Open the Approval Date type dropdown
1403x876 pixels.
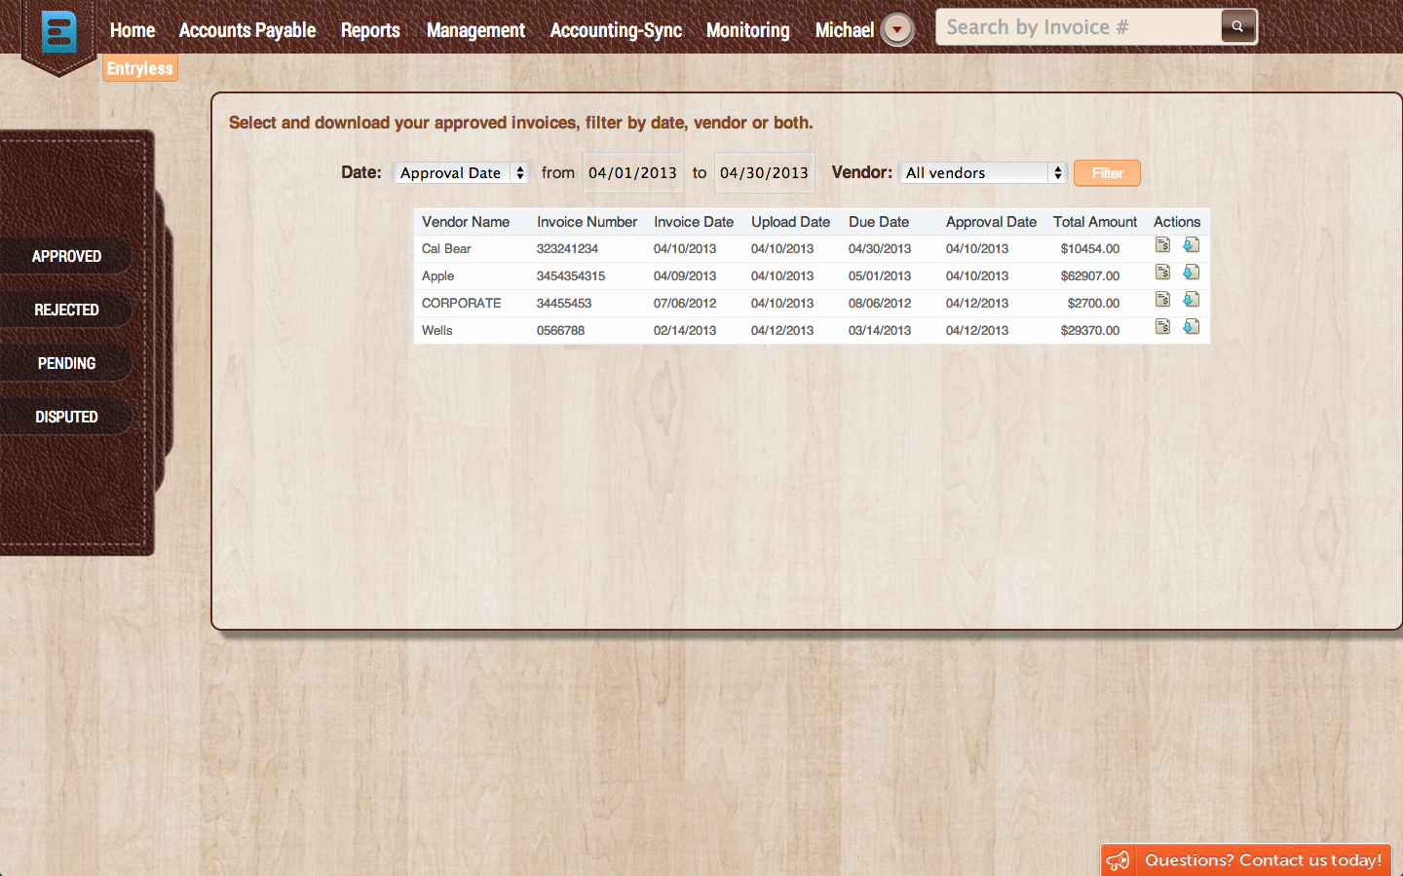(461, 172)
